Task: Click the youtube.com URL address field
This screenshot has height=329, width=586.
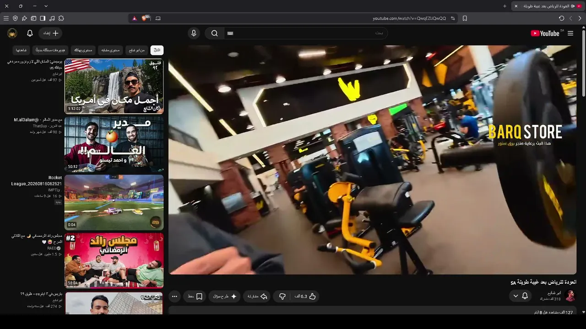Action: coord(409,18)
